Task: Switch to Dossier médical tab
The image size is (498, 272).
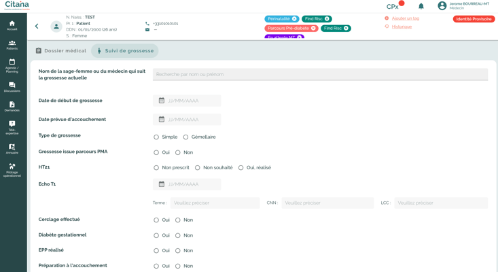Action: pos(61,51)
